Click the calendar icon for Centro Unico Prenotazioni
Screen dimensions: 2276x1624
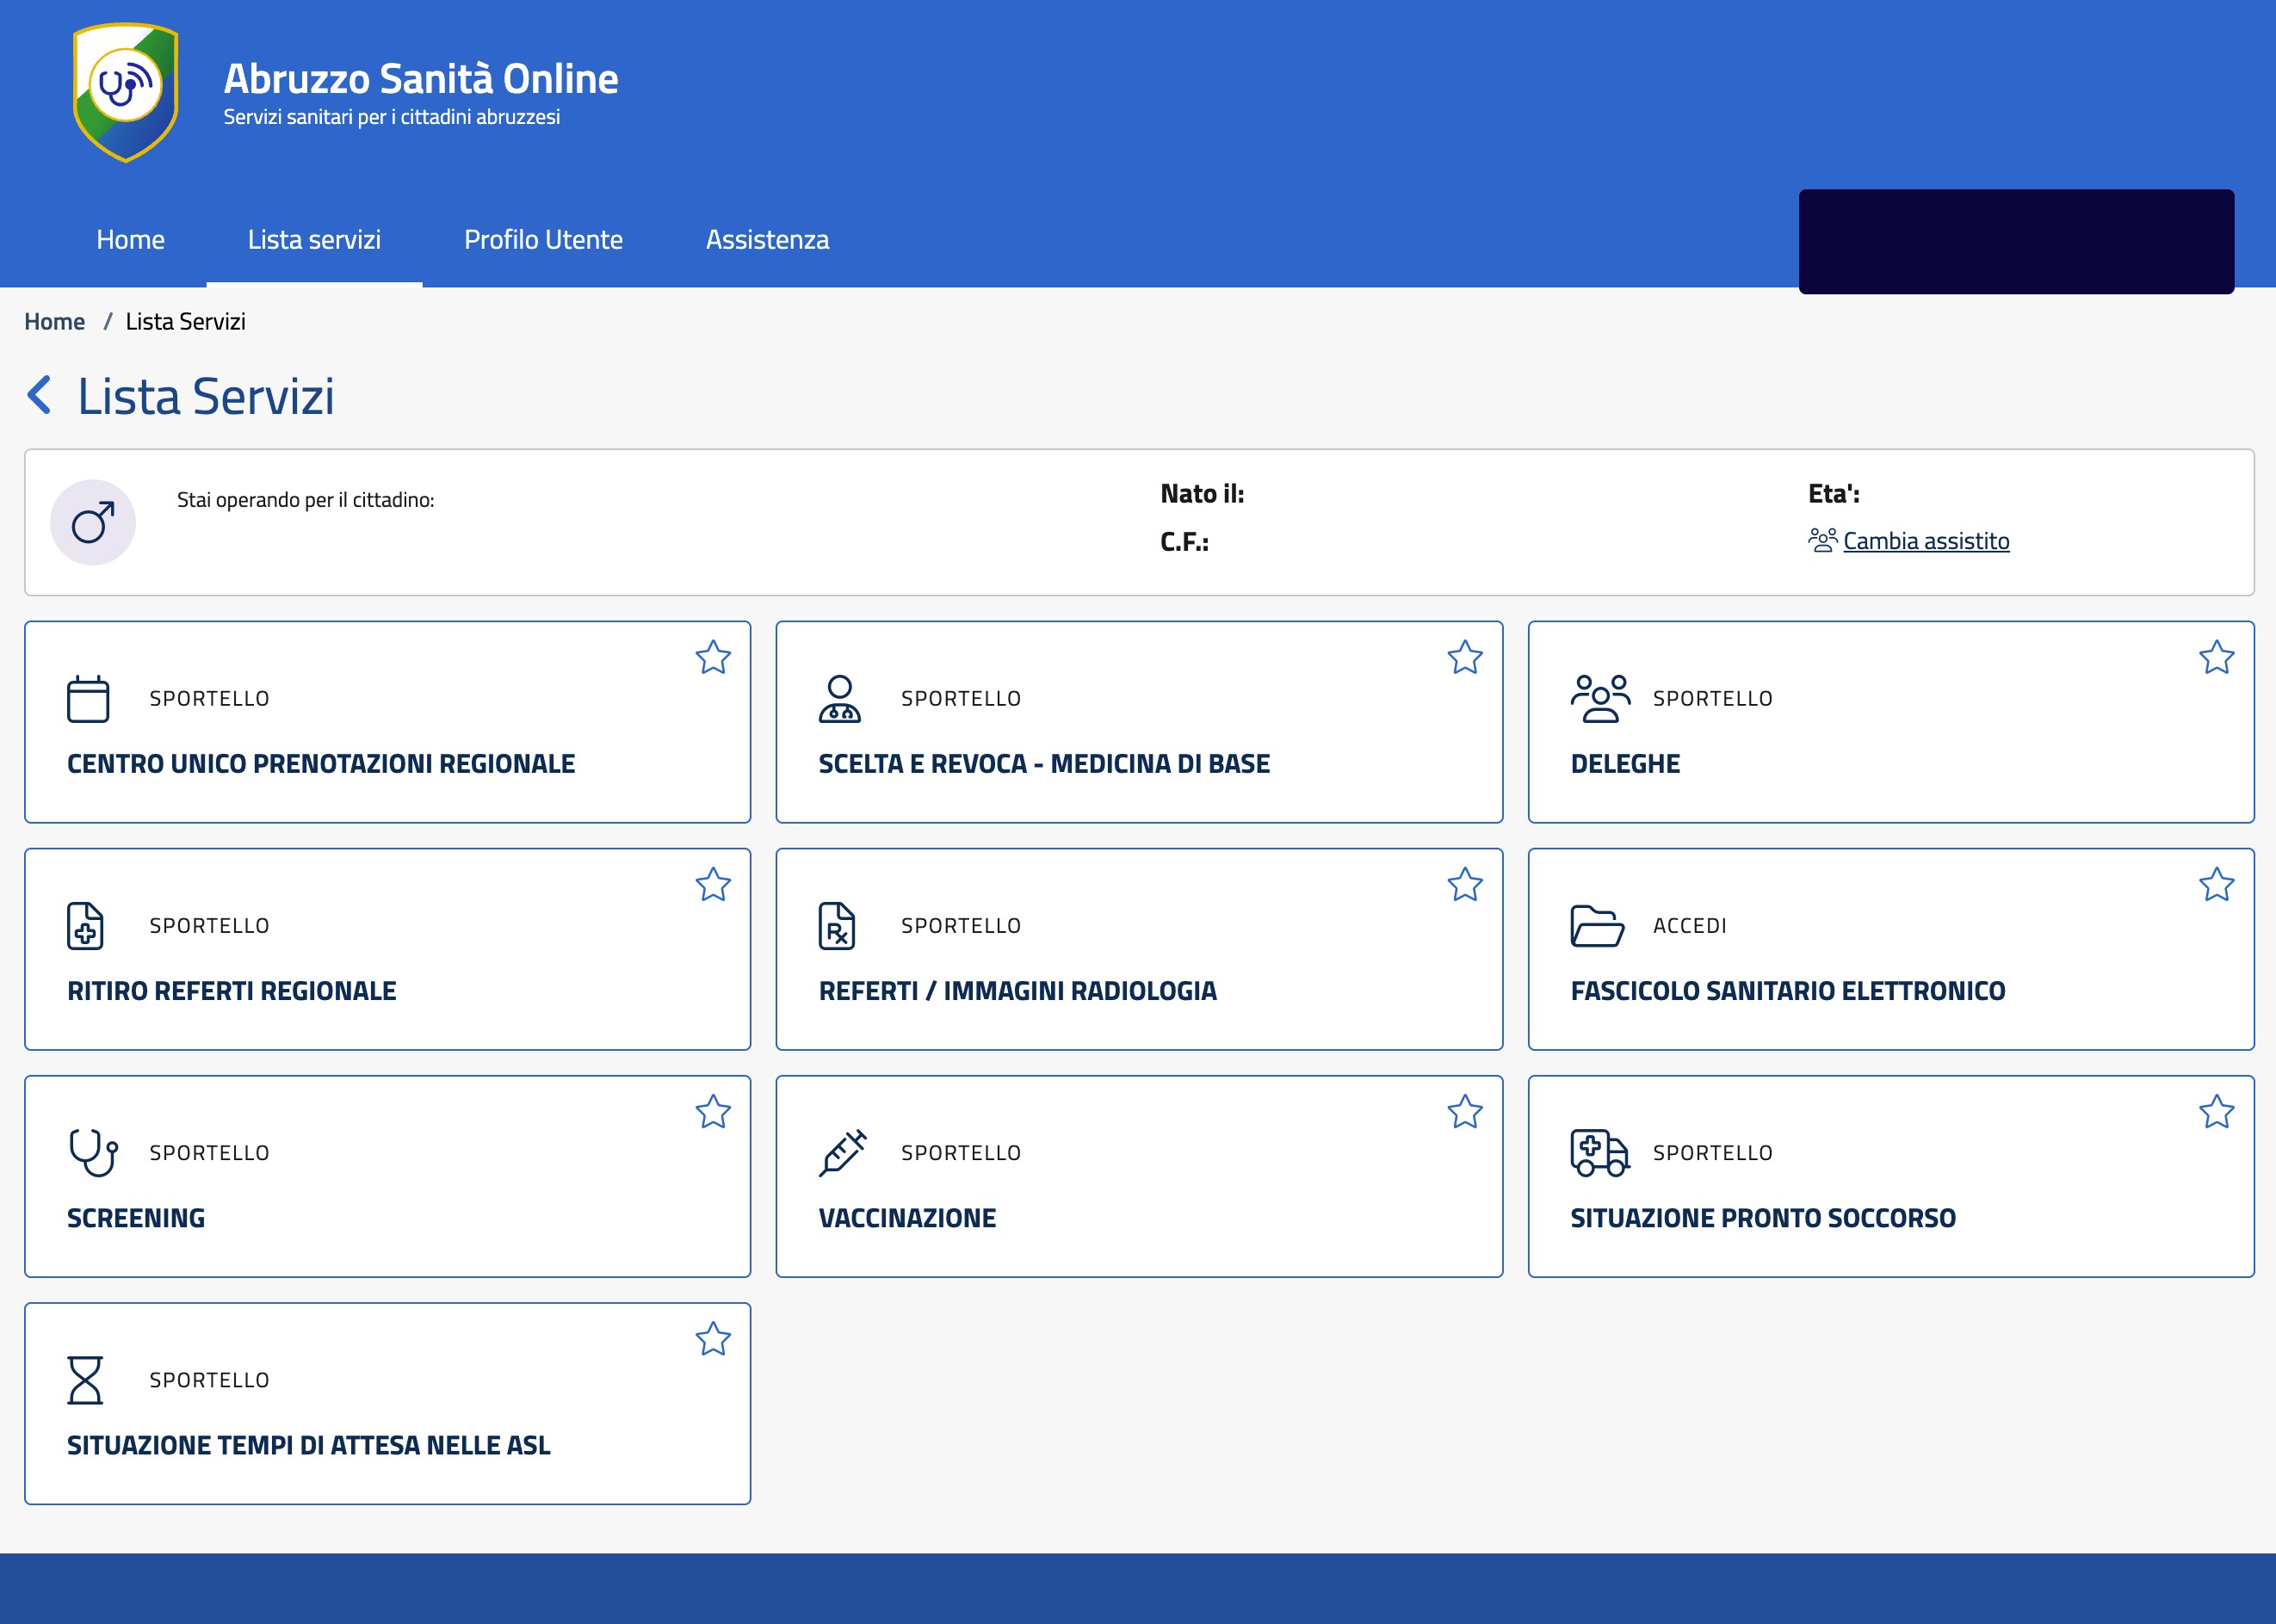[88, 698]
